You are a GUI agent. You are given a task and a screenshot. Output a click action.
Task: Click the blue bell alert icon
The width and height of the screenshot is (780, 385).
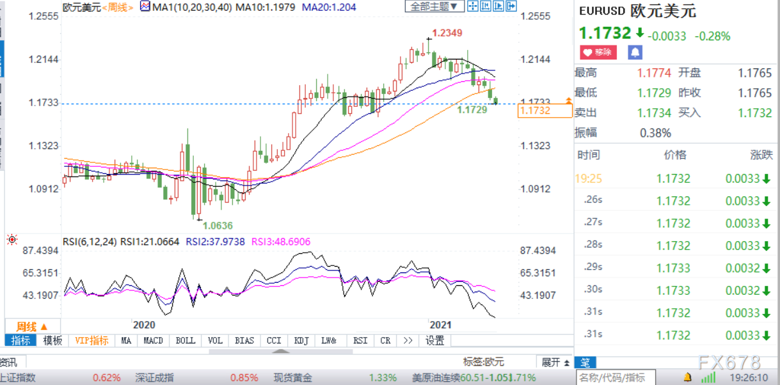pos(635,52)
